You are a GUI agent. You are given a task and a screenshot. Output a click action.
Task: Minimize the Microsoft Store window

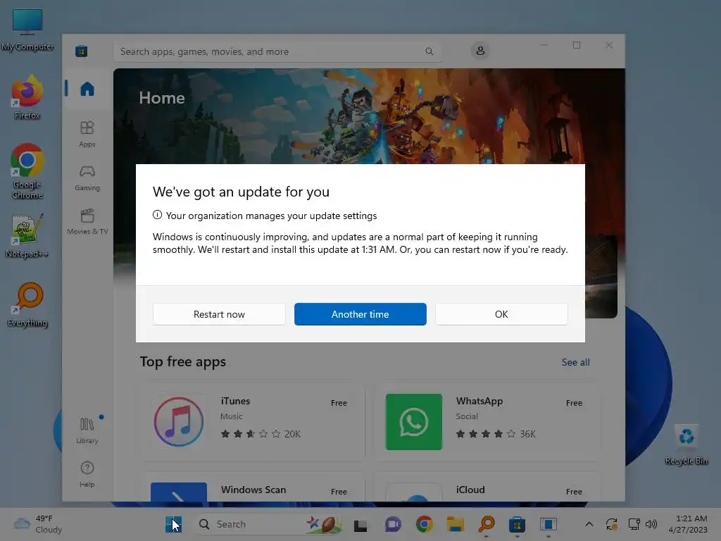pos(544,45)
